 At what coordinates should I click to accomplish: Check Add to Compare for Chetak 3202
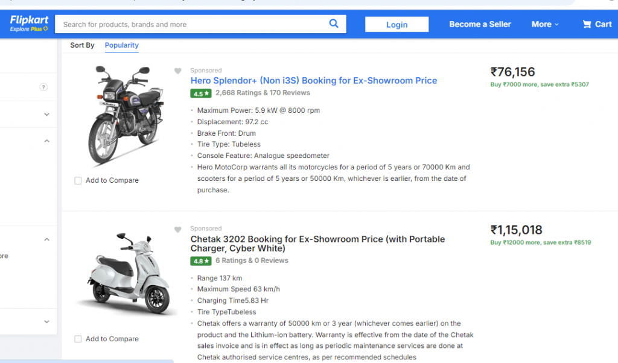click(x=78, y=339)
